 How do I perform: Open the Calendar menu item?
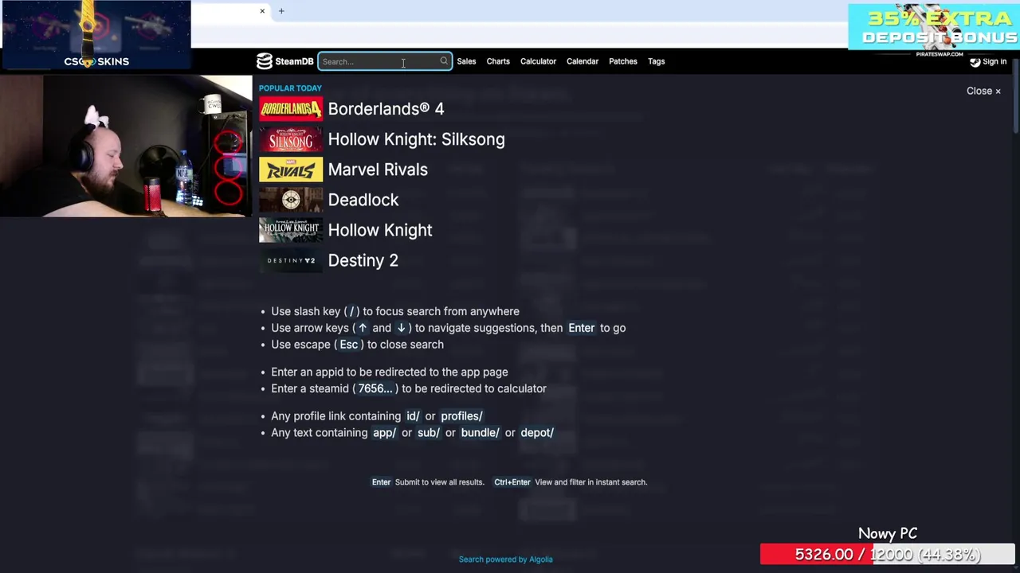pos(583,61)
